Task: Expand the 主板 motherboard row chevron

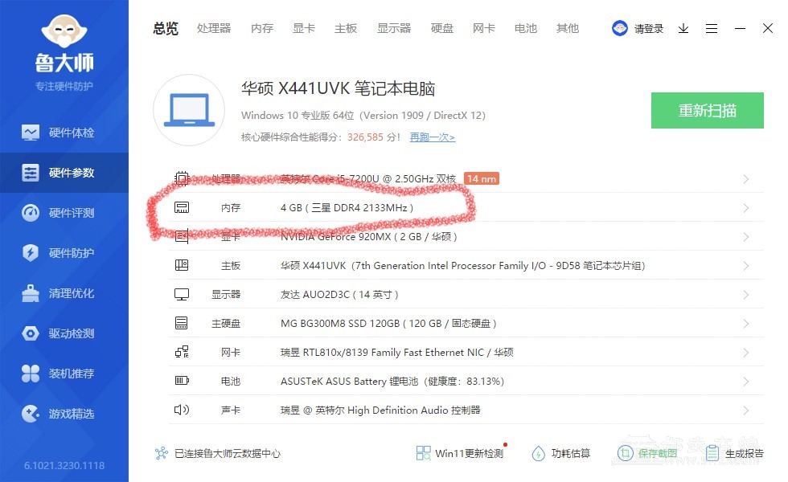Action: pyautogui.click(x=746, y=266)
